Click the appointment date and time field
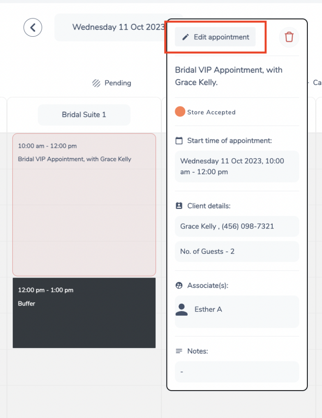Screen dimensions: 322x418 coord(237,167)
